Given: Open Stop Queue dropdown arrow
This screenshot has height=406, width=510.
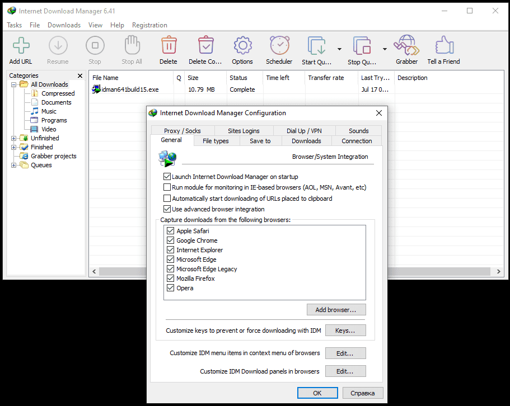Looking at the screenshot, I should [385, 49].
